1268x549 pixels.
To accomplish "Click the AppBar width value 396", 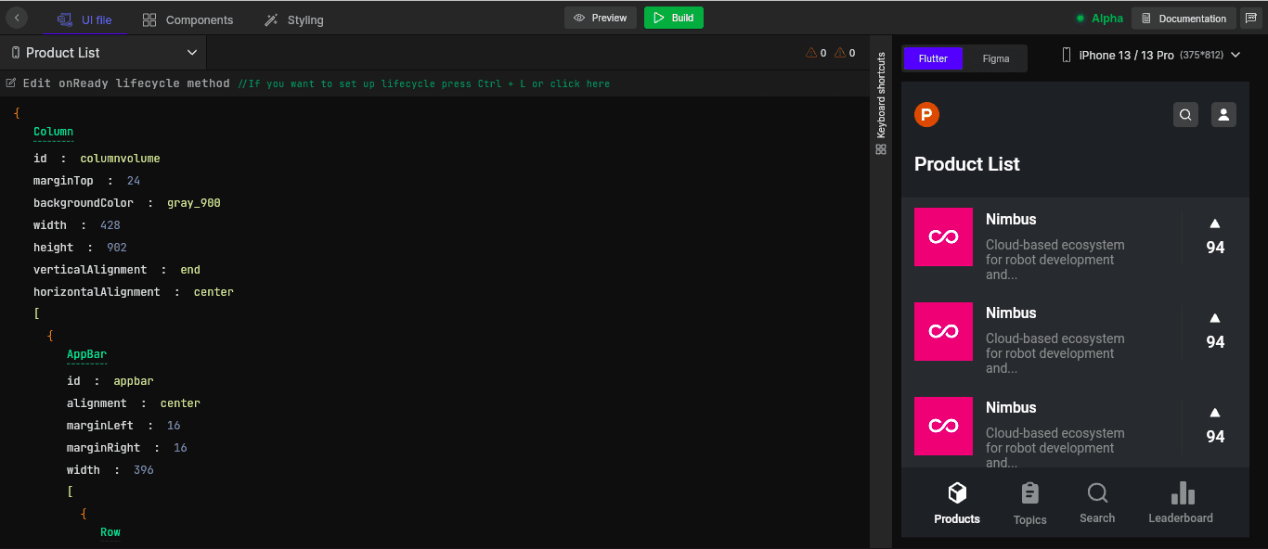I will [144, 470].
